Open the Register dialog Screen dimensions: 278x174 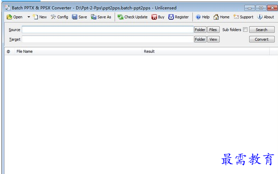178,17
